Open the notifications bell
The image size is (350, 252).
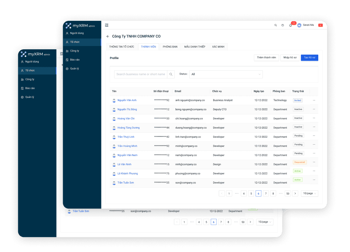pos(291,25)
